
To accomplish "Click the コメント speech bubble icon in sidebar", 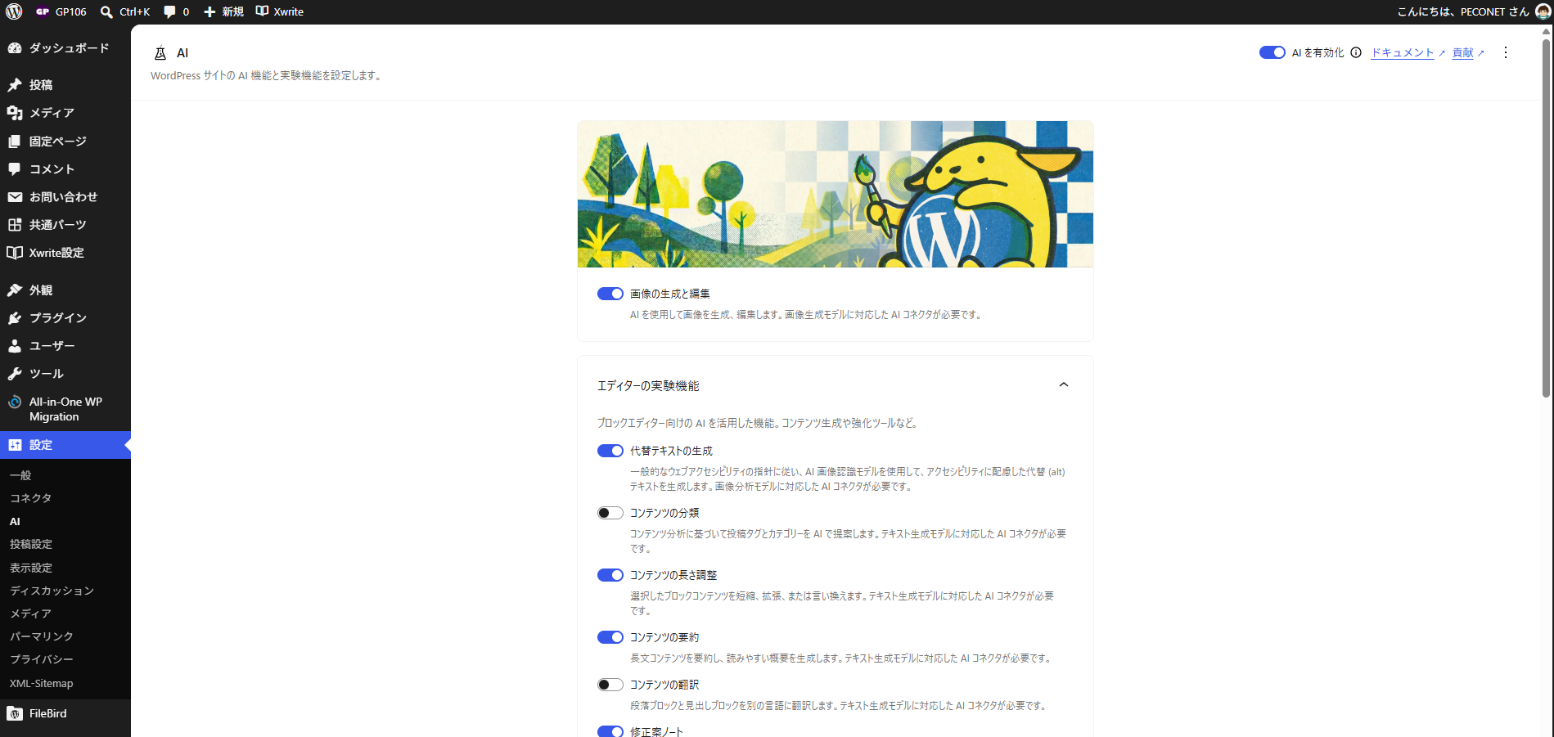I will [15, 169].
